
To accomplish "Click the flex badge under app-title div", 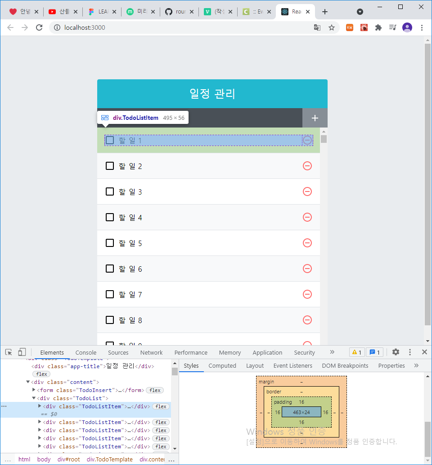I will click(41, 374).
